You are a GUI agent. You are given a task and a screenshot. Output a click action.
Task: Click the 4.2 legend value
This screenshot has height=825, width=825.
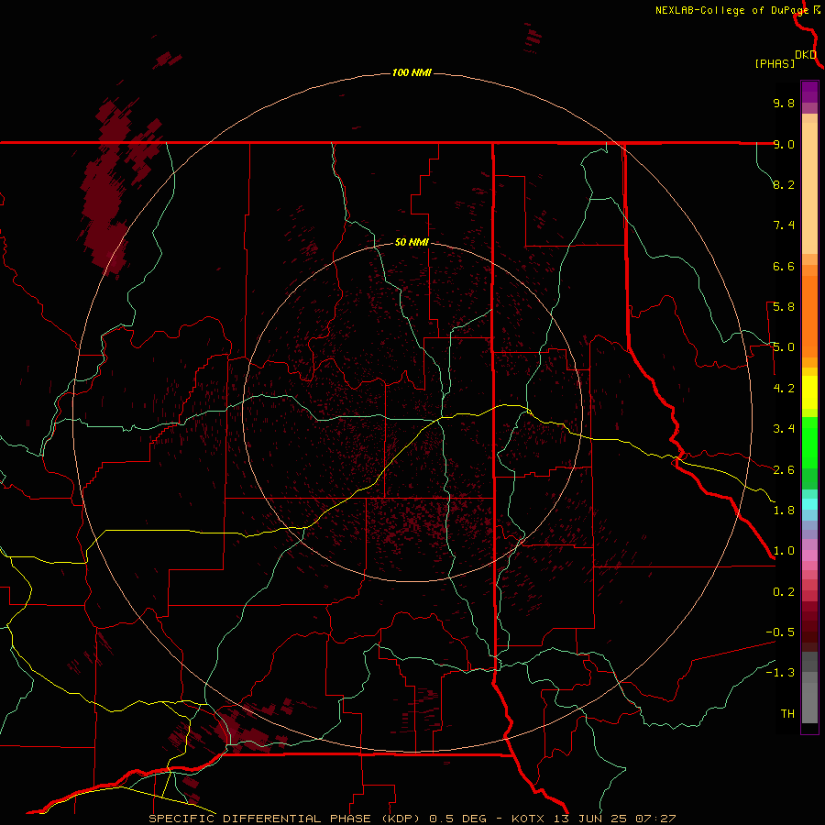point(784,389)
